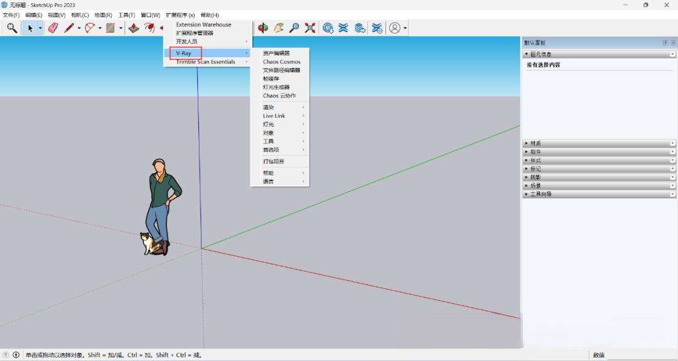Open dropdown arrow beside Select tool
Viewport: 678px width, 361px height.
pyautogui.click(x=40, y=28)
